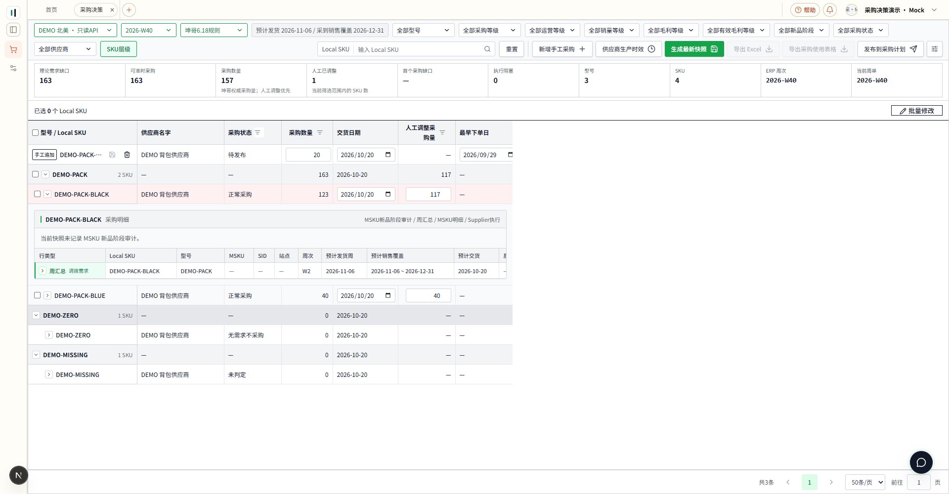Open the 帮助 help button

805,10
